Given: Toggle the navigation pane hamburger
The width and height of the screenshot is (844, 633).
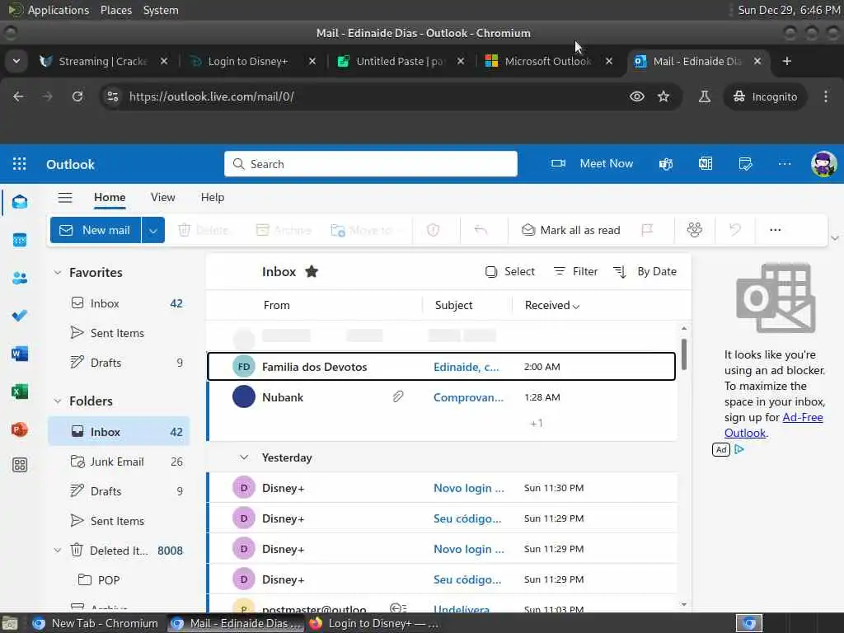Looking at the screenshot, I should click(65, 198).
